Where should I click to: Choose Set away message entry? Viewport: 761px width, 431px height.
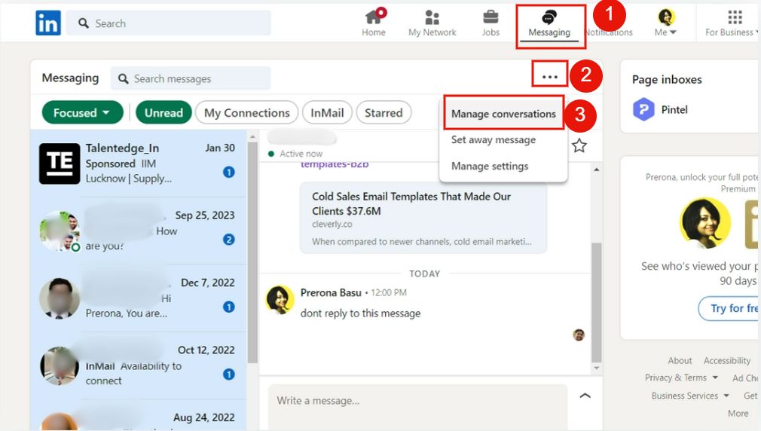pyautogui.click(x=493, y=140)
